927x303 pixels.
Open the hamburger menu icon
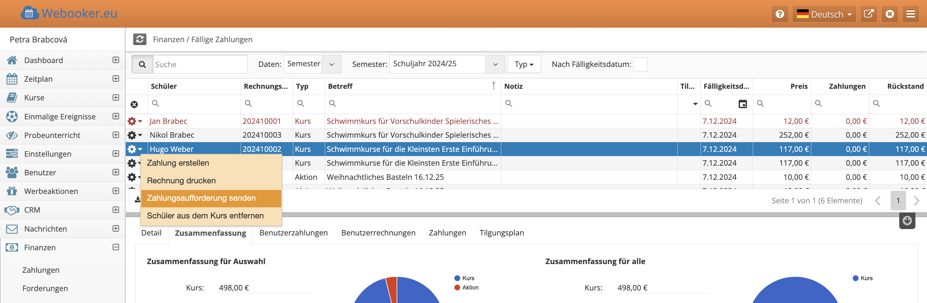pos(911,14)
